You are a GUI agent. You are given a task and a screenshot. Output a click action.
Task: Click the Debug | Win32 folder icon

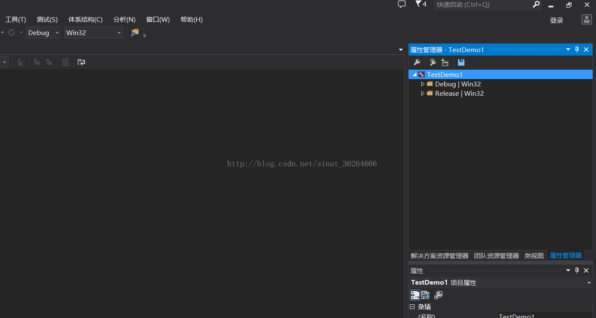[x=430, y=84]
